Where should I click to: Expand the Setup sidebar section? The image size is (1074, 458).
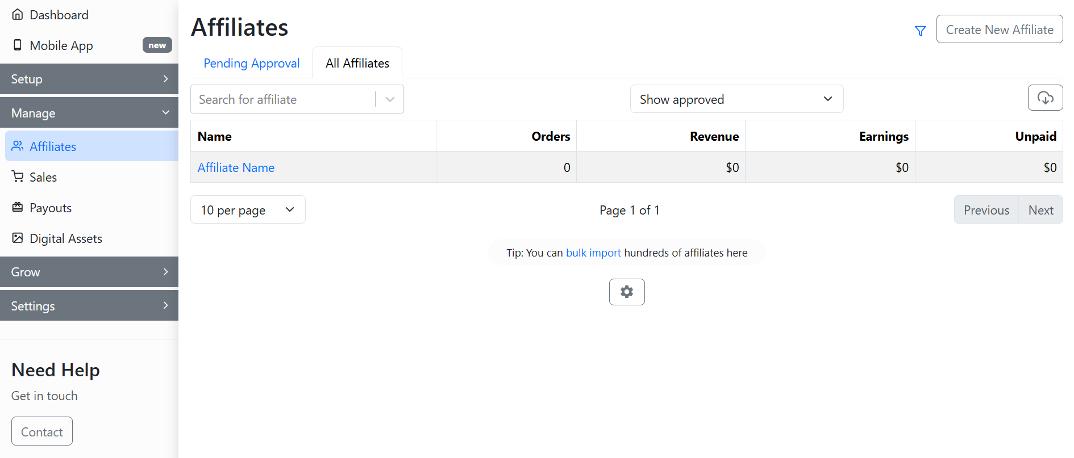tap(89, 79)
